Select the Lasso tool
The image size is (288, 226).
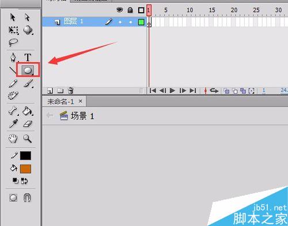13,43
